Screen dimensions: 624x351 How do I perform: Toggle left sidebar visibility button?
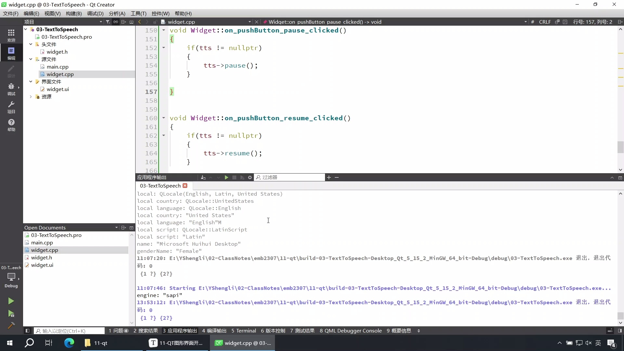pyautogui.click(x=27, y=331)
